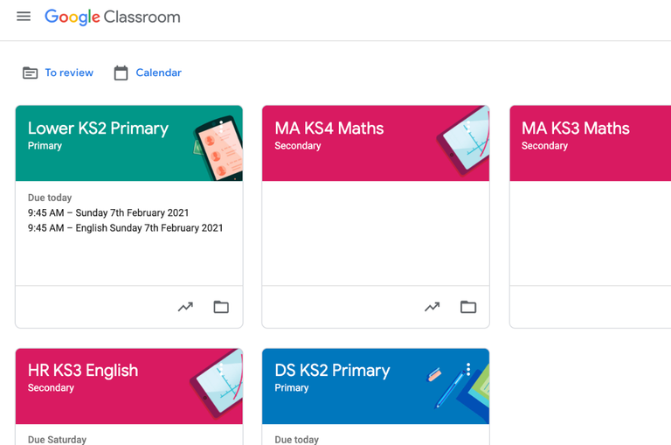The image size is (671, 445).
Task: Open the hamburger main menu
Action: pos(24,17)
